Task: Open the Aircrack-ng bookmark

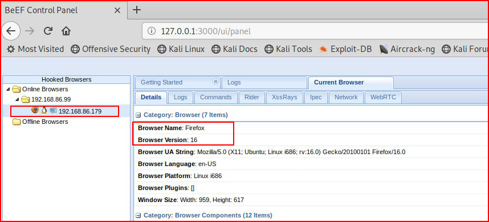Action: click(407, 49)
